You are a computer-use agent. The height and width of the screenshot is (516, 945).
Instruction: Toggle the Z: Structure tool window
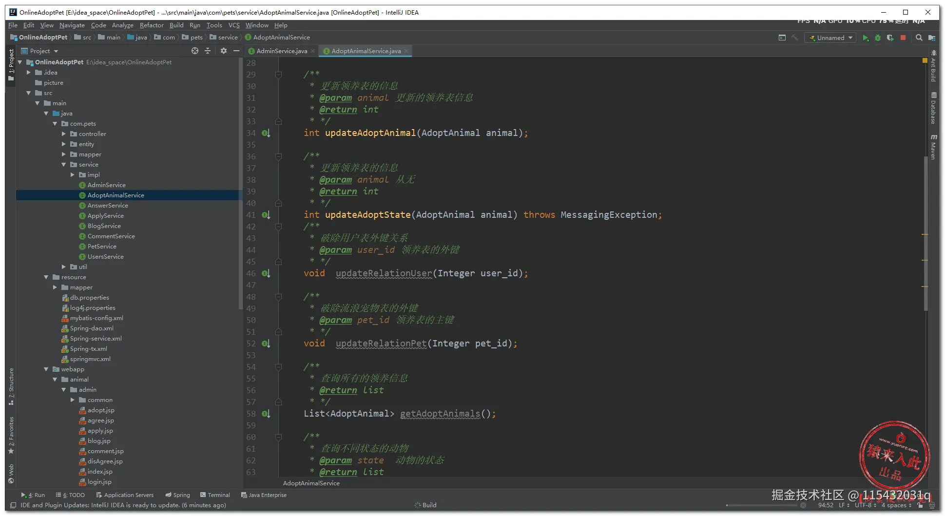(11, 386)
